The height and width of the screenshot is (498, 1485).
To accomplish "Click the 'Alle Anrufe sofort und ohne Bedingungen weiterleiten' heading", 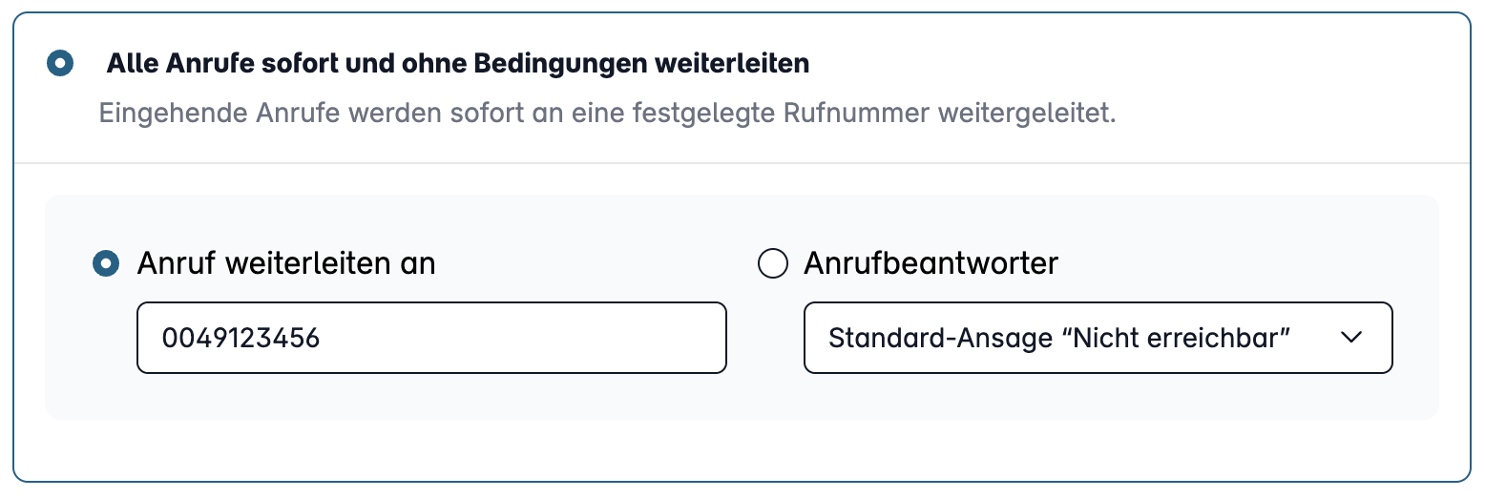I will coord(458,64).
